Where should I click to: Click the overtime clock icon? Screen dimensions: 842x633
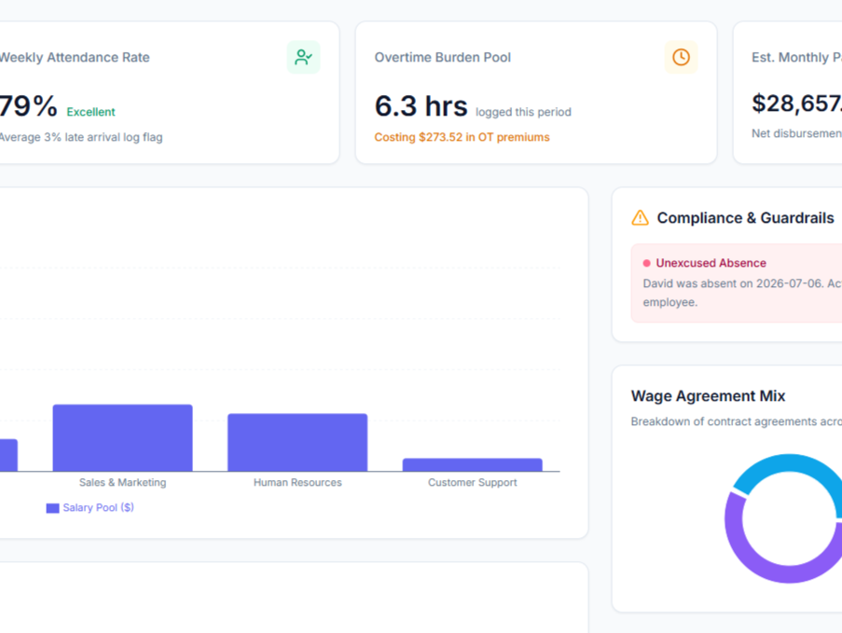coord(681,57)
